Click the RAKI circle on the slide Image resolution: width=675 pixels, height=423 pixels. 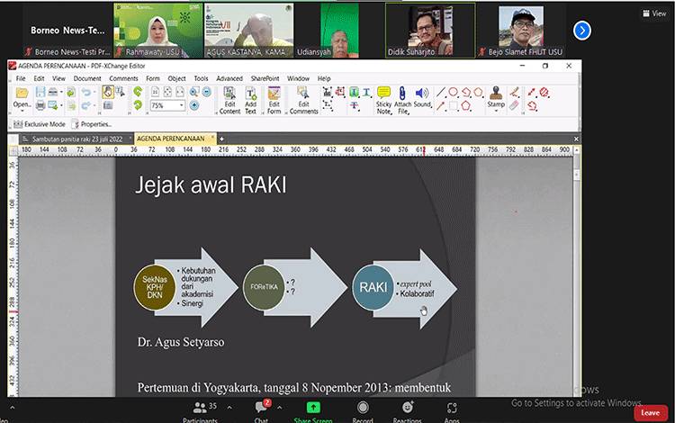(x=373, y=287)
